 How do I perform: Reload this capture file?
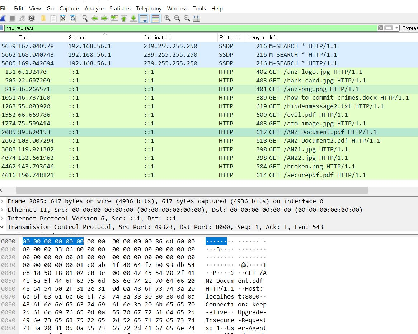tap(72, 18)
